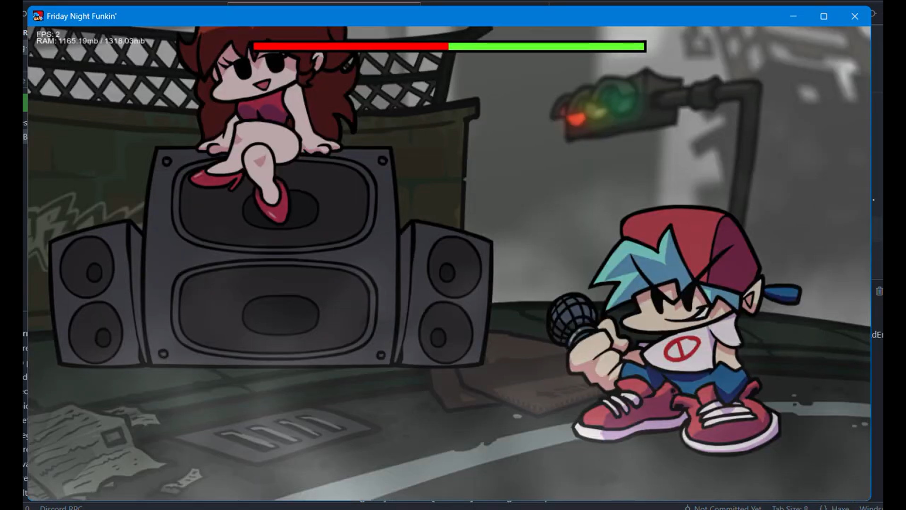Close the Friday Night Funkin' window
Screen dimensions: 906x510
coord(855,16)
